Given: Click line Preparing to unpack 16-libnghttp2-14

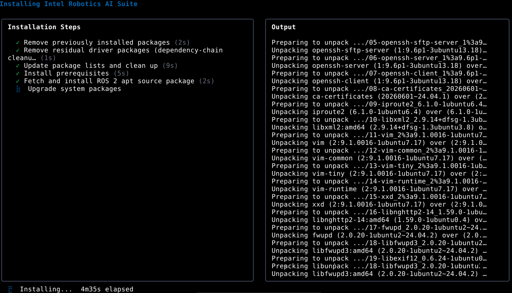Looking at the screenshot, I should pos(379,212).
